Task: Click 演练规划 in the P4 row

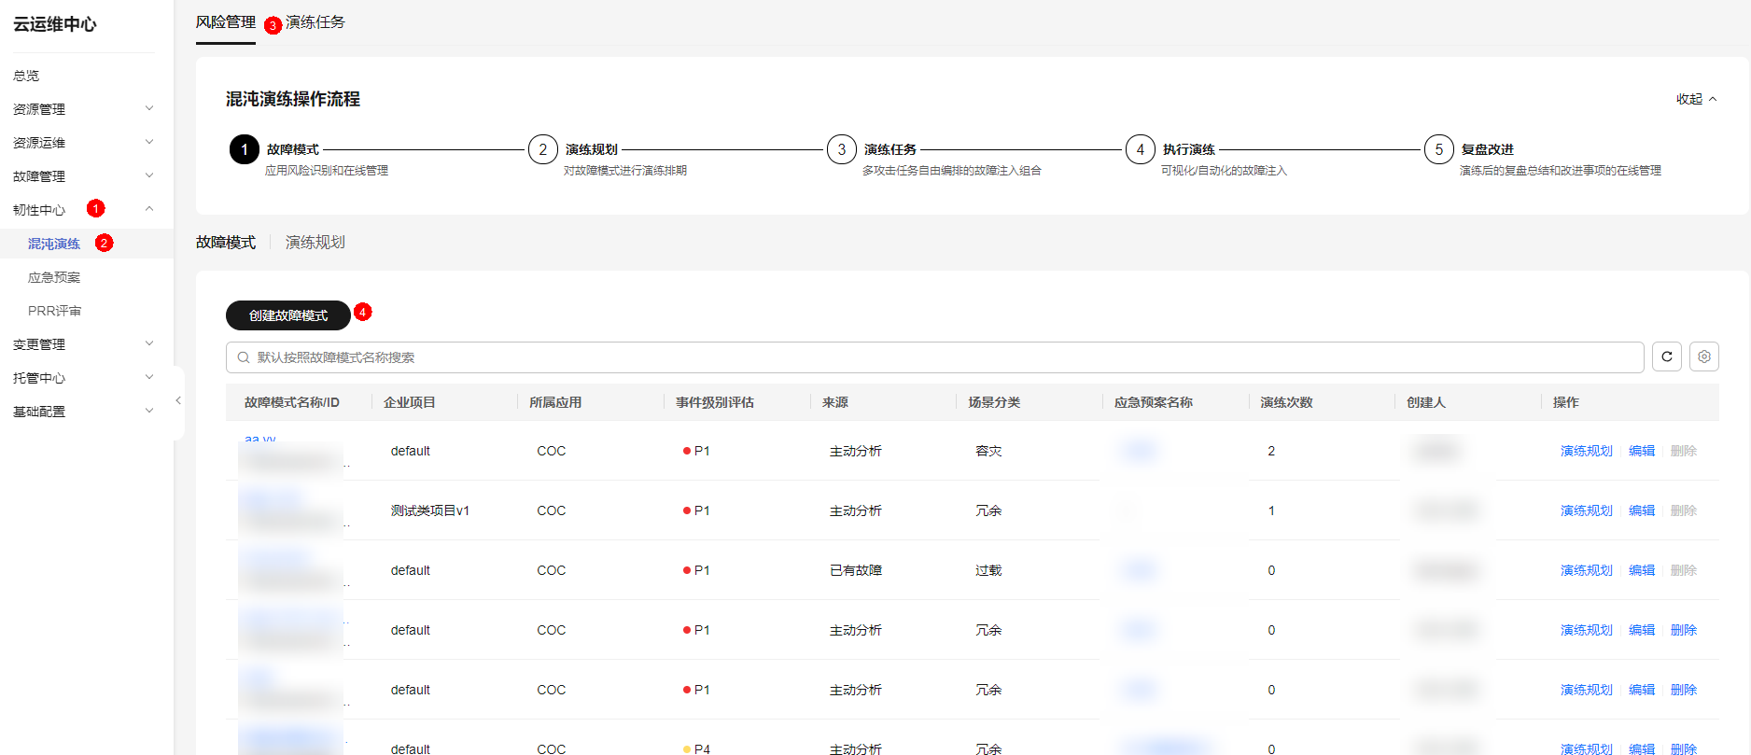Action: pyautogui.click(x=1587, y=748)
